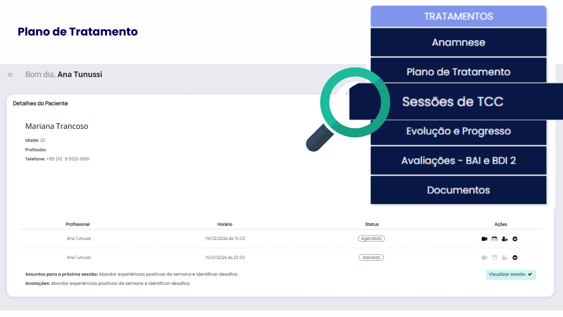
Task: Click the calendar icon in the 15/01/2024 row
Action: tap(494, 257)
